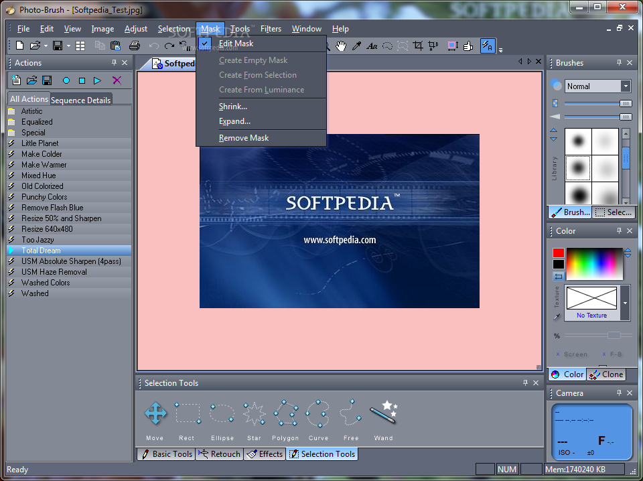The width and height of the screenshot is (643, 481).
Task: Select the Ellipse selection tool
Action: coord(222,413)
